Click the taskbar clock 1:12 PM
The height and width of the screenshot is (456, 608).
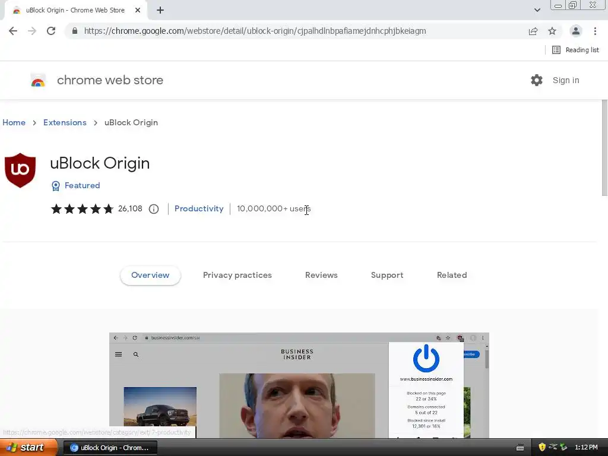pyautogui.click(x=586, y=448)
